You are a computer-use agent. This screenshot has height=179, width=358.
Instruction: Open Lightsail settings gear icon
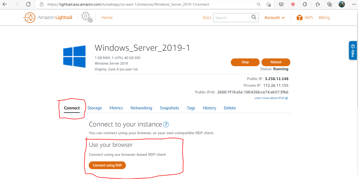(x=87, y=17)
